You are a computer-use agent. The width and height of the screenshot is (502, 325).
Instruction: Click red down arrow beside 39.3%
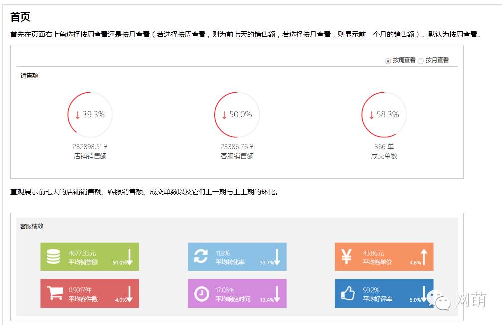click(77, 115)
